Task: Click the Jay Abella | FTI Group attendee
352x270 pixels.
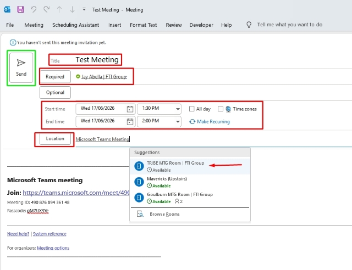Action: click(x=104, y=77)
